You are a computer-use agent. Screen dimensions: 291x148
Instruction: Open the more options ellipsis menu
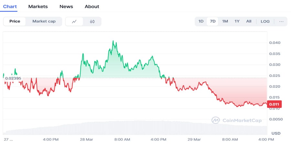(281, 22)
